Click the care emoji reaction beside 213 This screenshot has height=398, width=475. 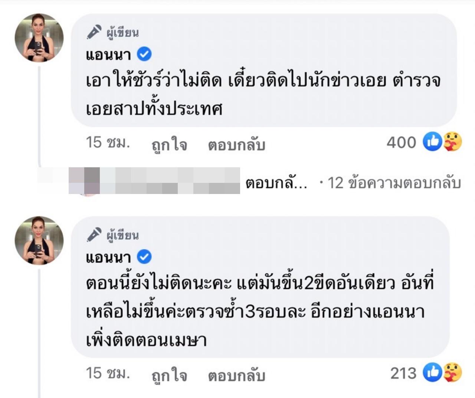tap(452, 373)
